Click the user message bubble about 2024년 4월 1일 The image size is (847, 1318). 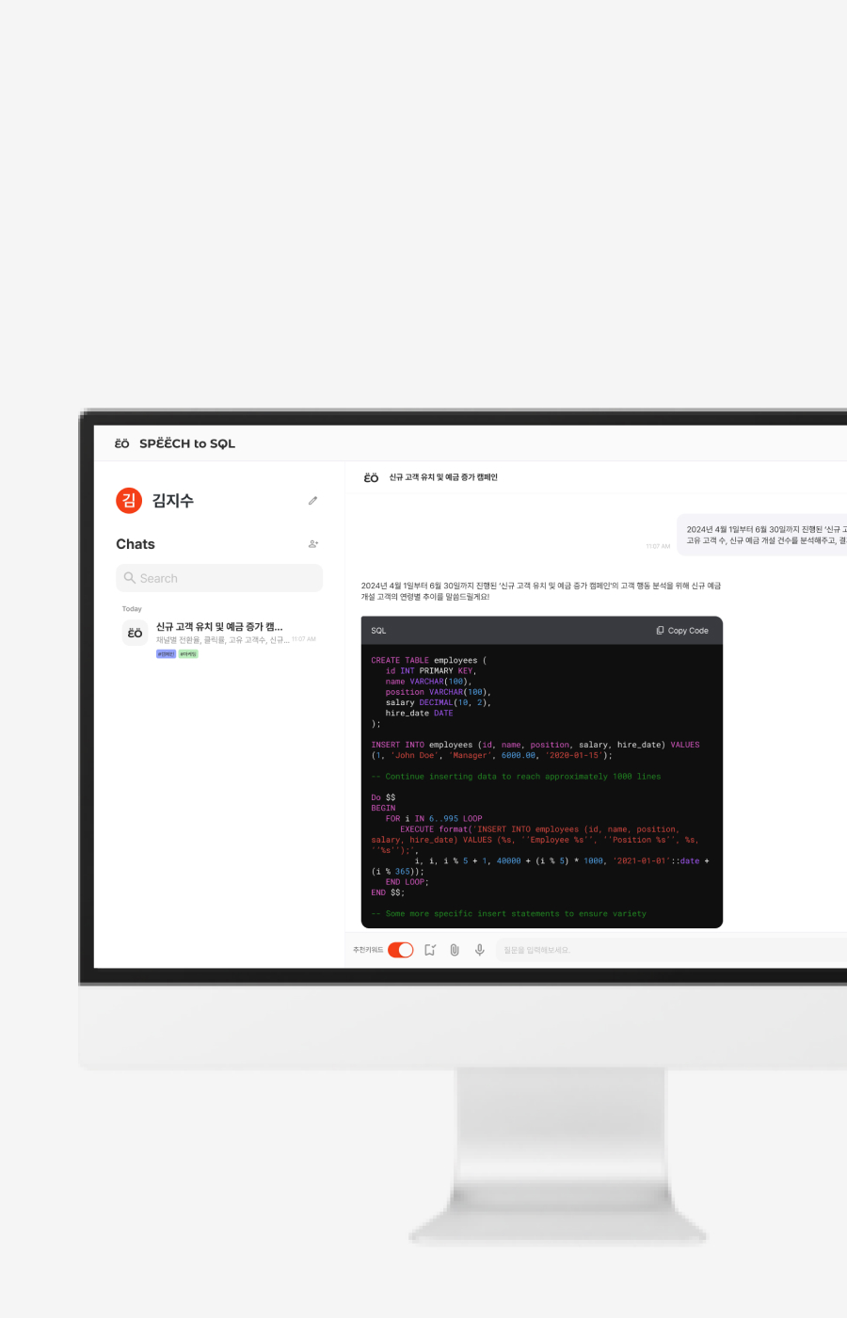(x=763, y=535)
